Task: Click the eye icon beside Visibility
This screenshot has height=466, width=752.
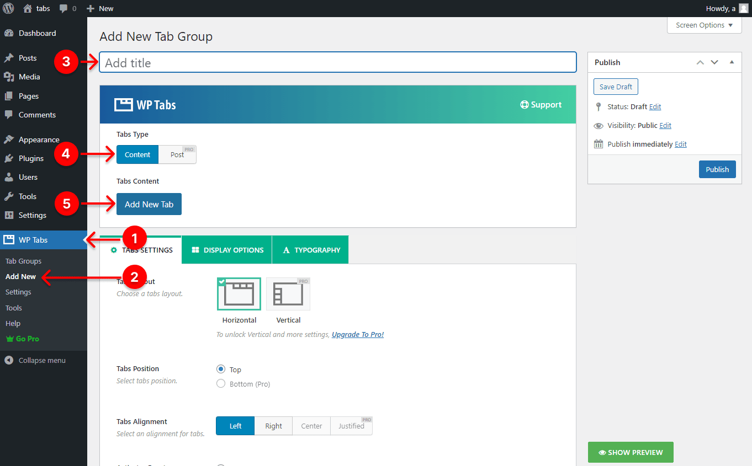Action: tap(599, 126)
